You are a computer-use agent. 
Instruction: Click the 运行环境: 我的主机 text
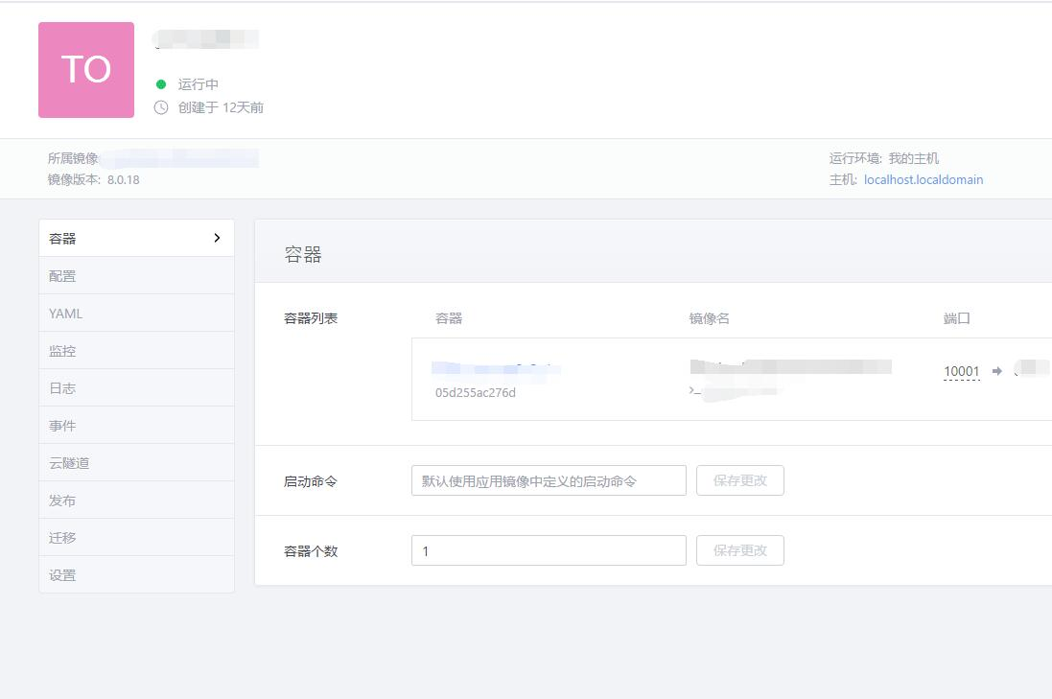[x=883, y=158]
